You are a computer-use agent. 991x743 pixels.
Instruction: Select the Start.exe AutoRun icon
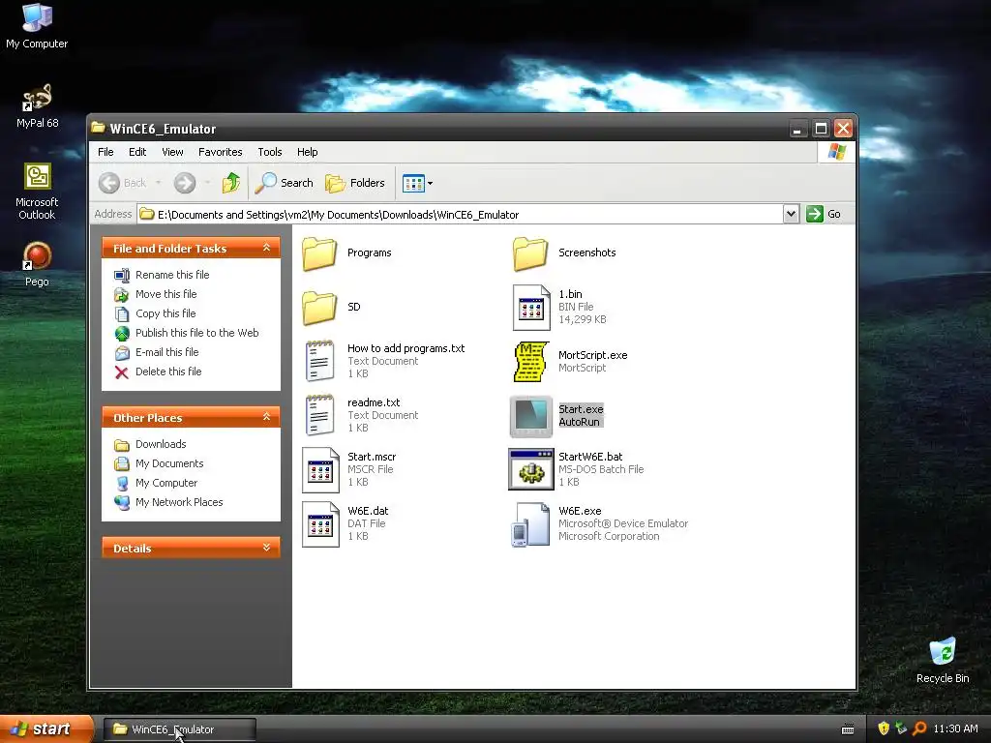point(531,416)
